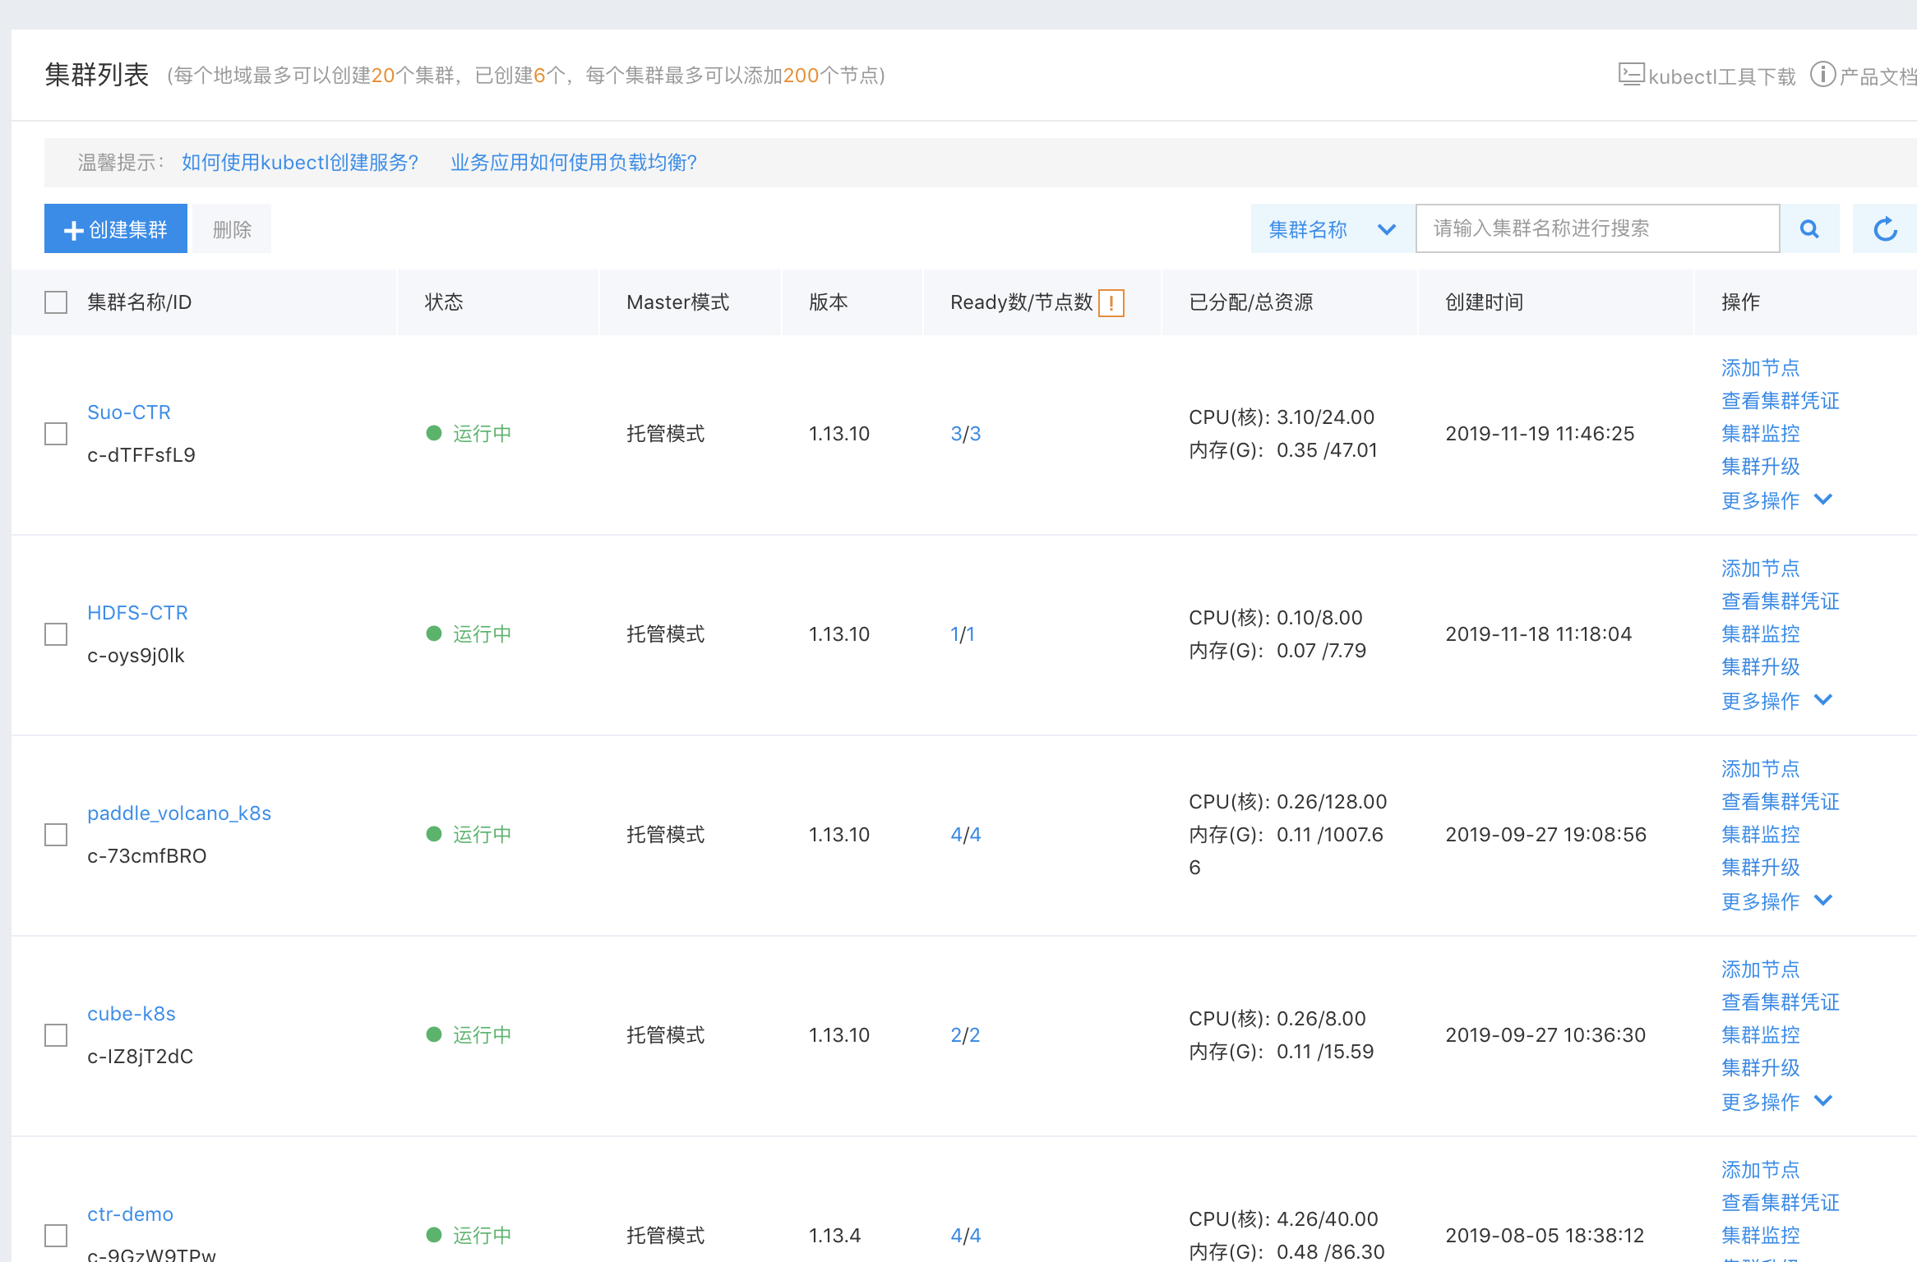Click 集群升级 for cube-k8s
This screenshot has height=1262, width=1917.
pyautogui.click(x=1761, y=1067)
